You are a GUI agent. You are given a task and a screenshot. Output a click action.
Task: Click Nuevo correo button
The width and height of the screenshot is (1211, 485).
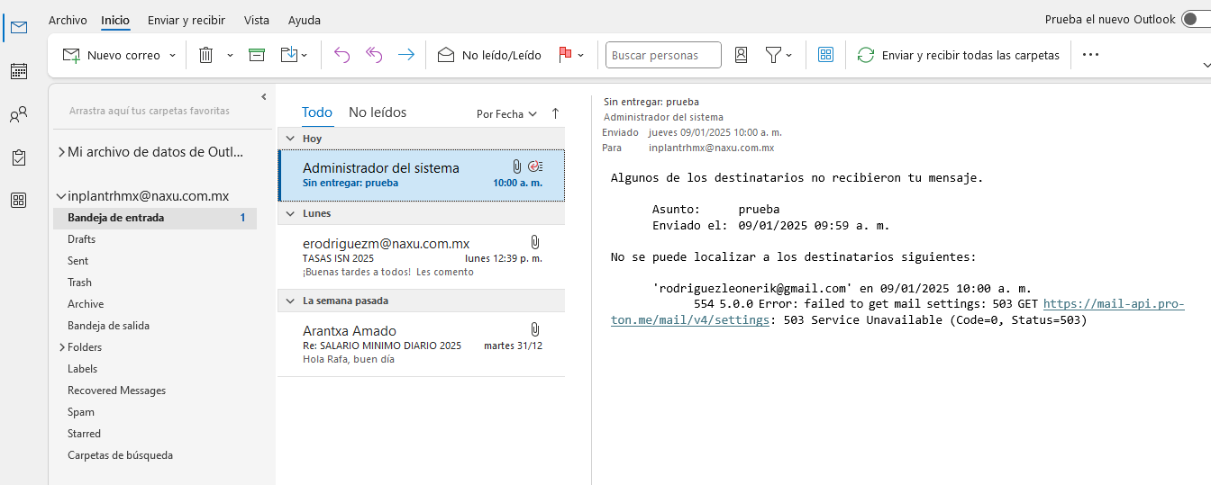[x=111, y=55]
